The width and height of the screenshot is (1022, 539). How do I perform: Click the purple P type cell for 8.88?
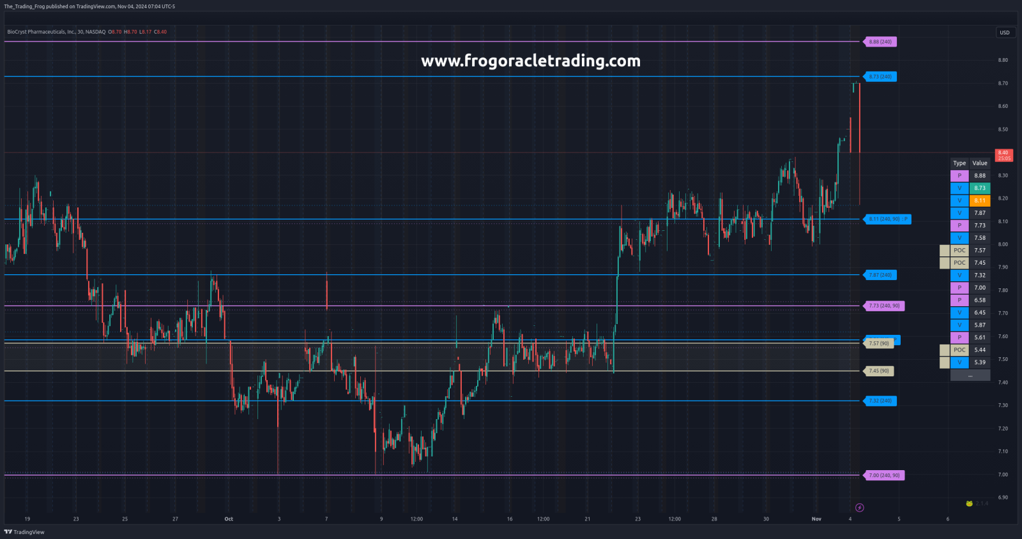959,176
